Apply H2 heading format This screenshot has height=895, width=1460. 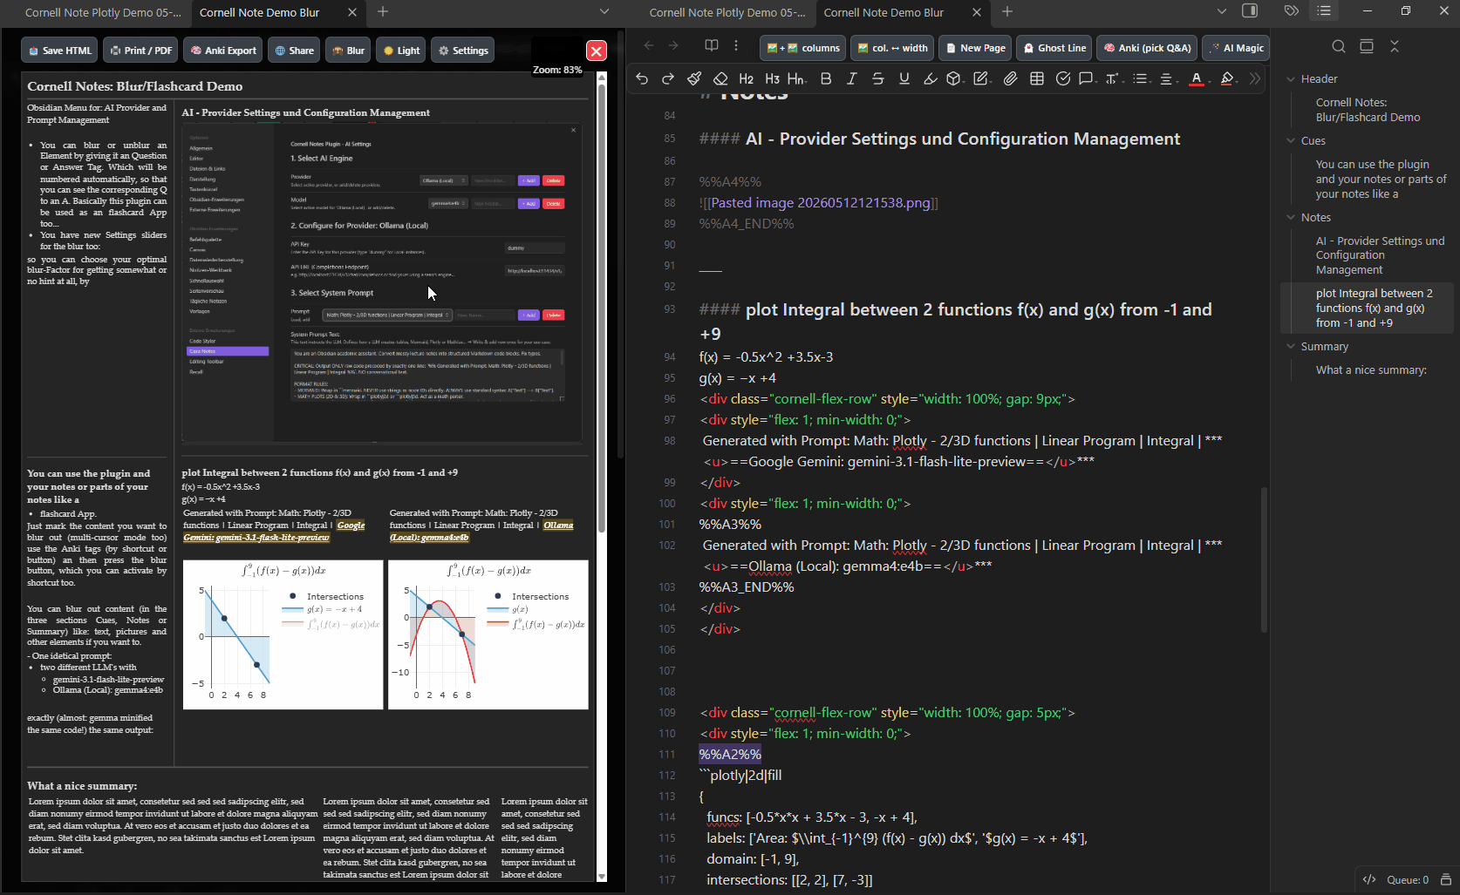tap(746, 78)
